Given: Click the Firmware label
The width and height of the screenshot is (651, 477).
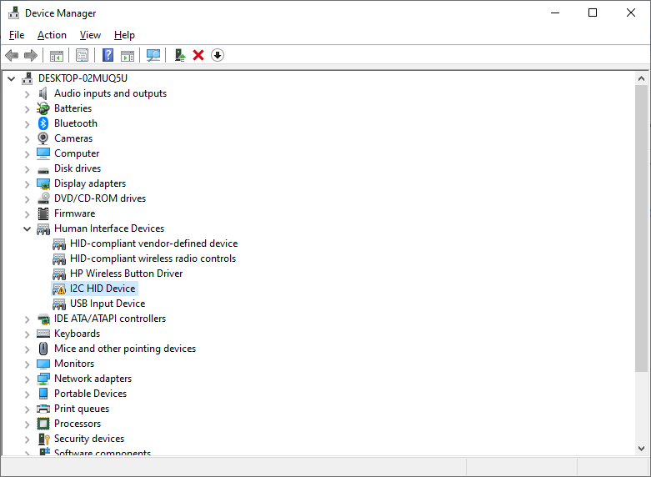Looking at the screenshot, I should [x=75, y=213].
